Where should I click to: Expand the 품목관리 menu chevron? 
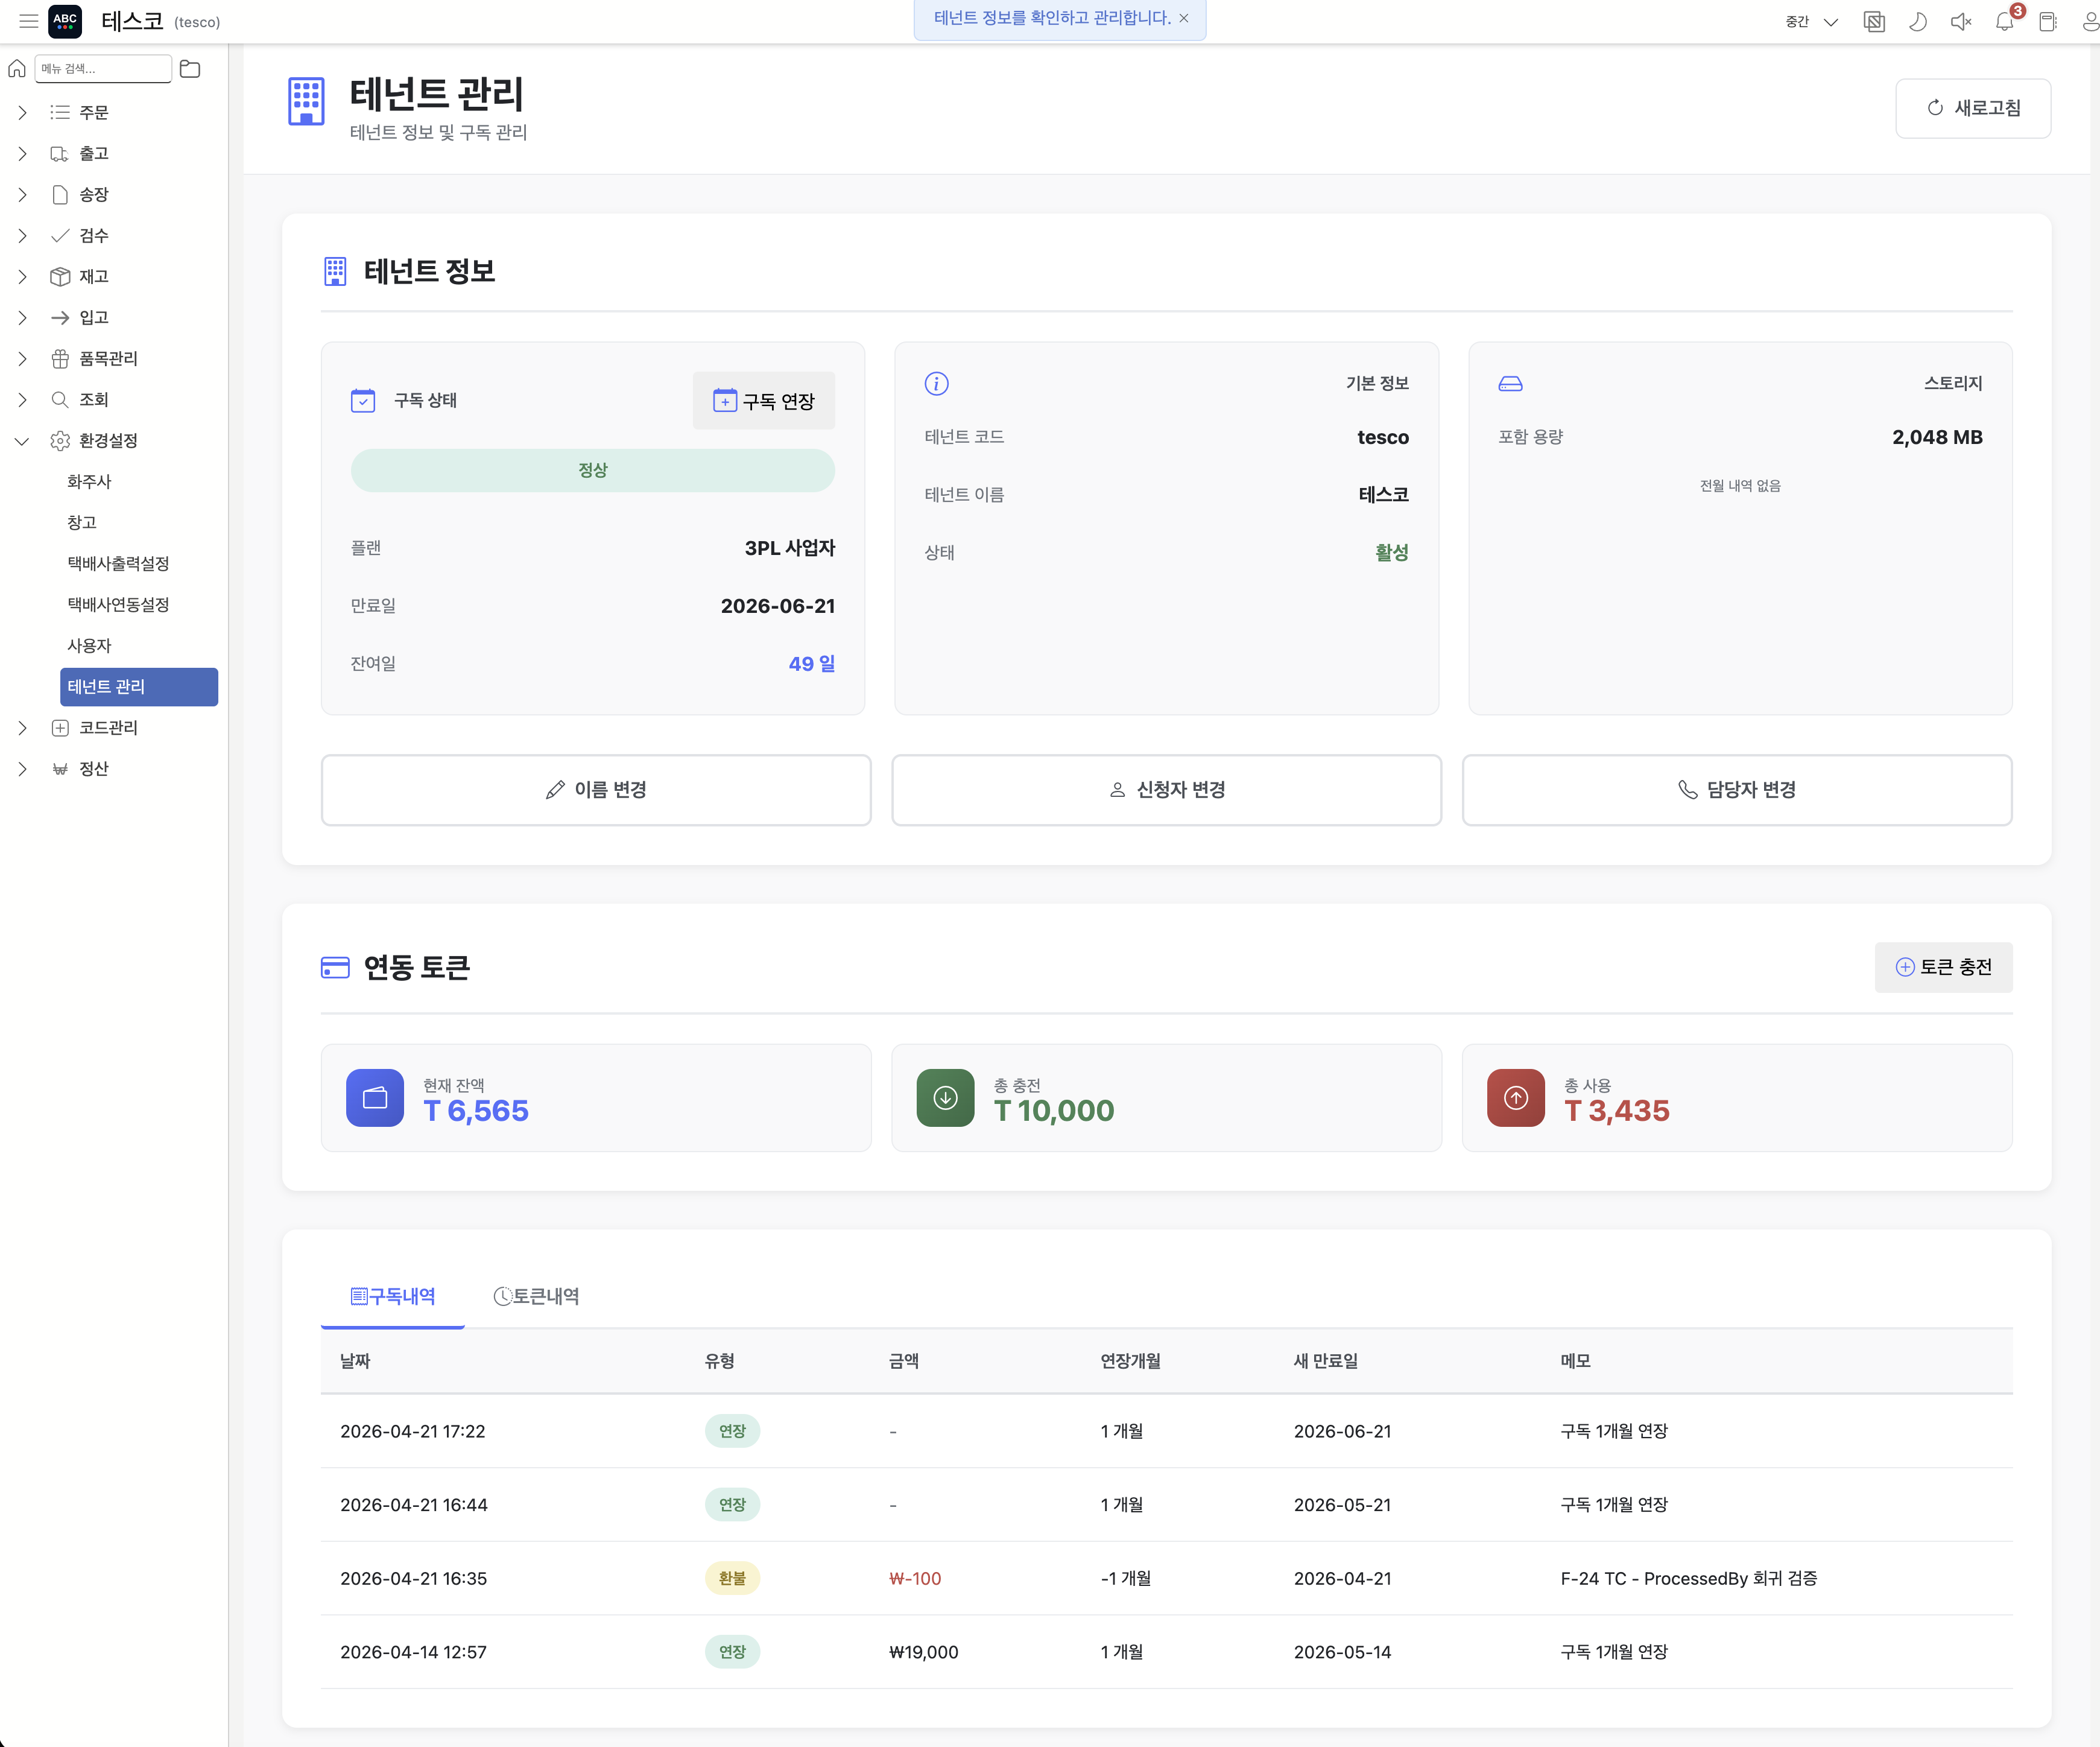coord(22,359)
